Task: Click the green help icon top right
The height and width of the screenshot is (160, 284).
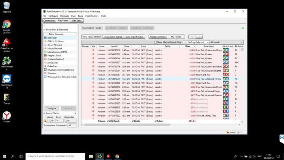Action: 243,28
